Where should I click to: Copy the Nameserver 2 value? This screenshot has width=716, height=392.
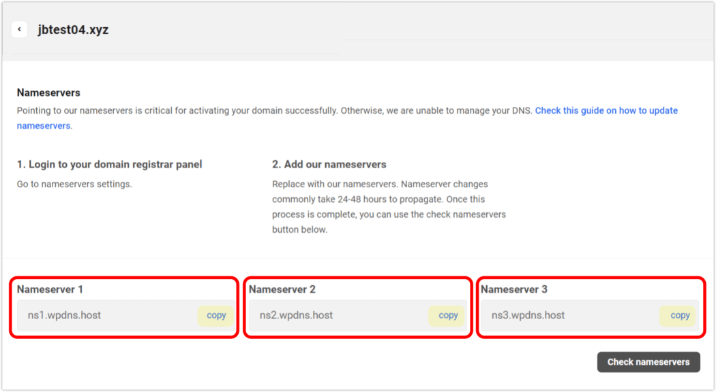[447, 315]
